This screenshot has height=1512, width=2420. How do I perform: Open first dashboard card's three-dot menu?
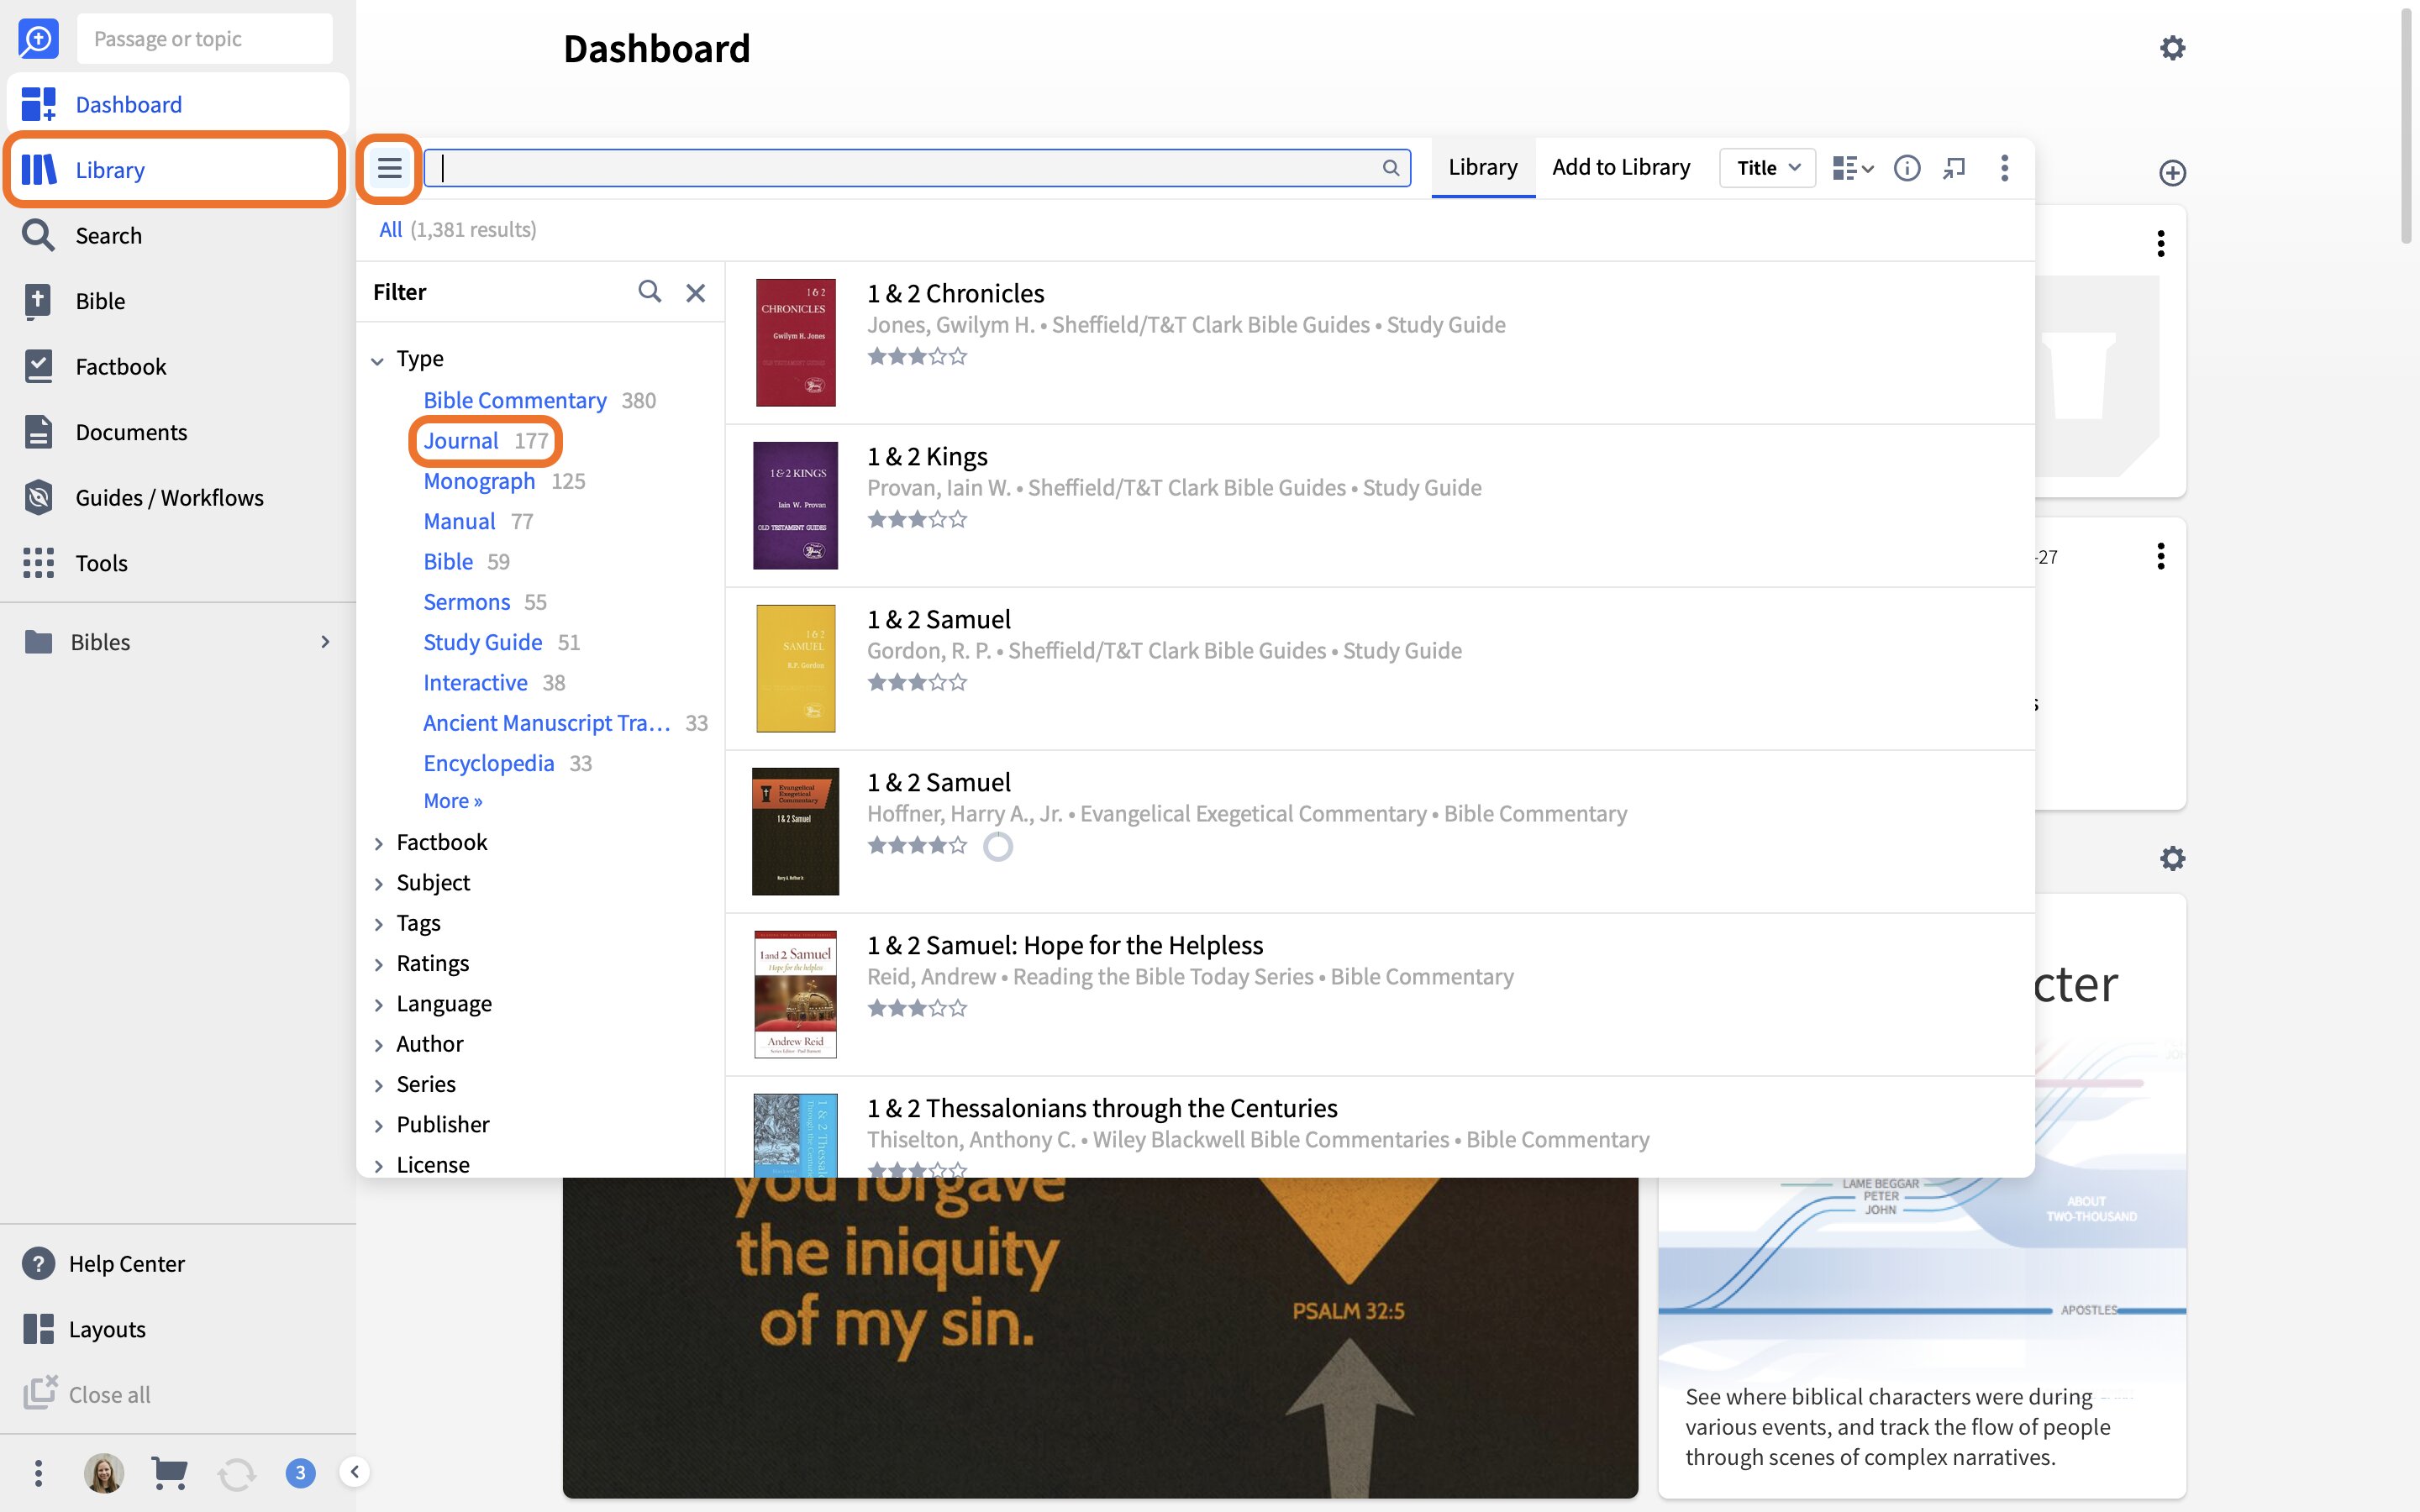pos(2160,244)
